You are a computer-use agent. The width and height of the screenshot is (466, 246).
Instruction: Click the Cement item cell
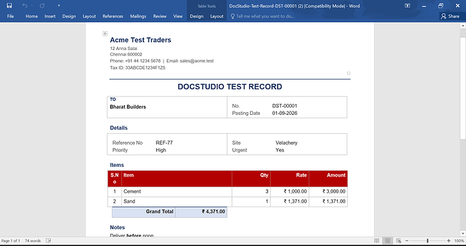pyautogui.click(x=176, y=191)
